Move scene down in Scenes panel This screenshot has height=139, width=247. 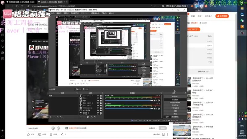coord(61,117)
